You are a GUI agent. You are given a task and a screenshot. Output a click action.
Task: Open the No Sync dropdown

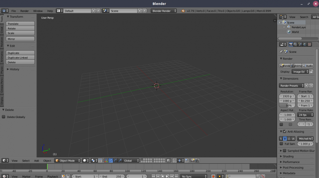[x=194, y=176]
